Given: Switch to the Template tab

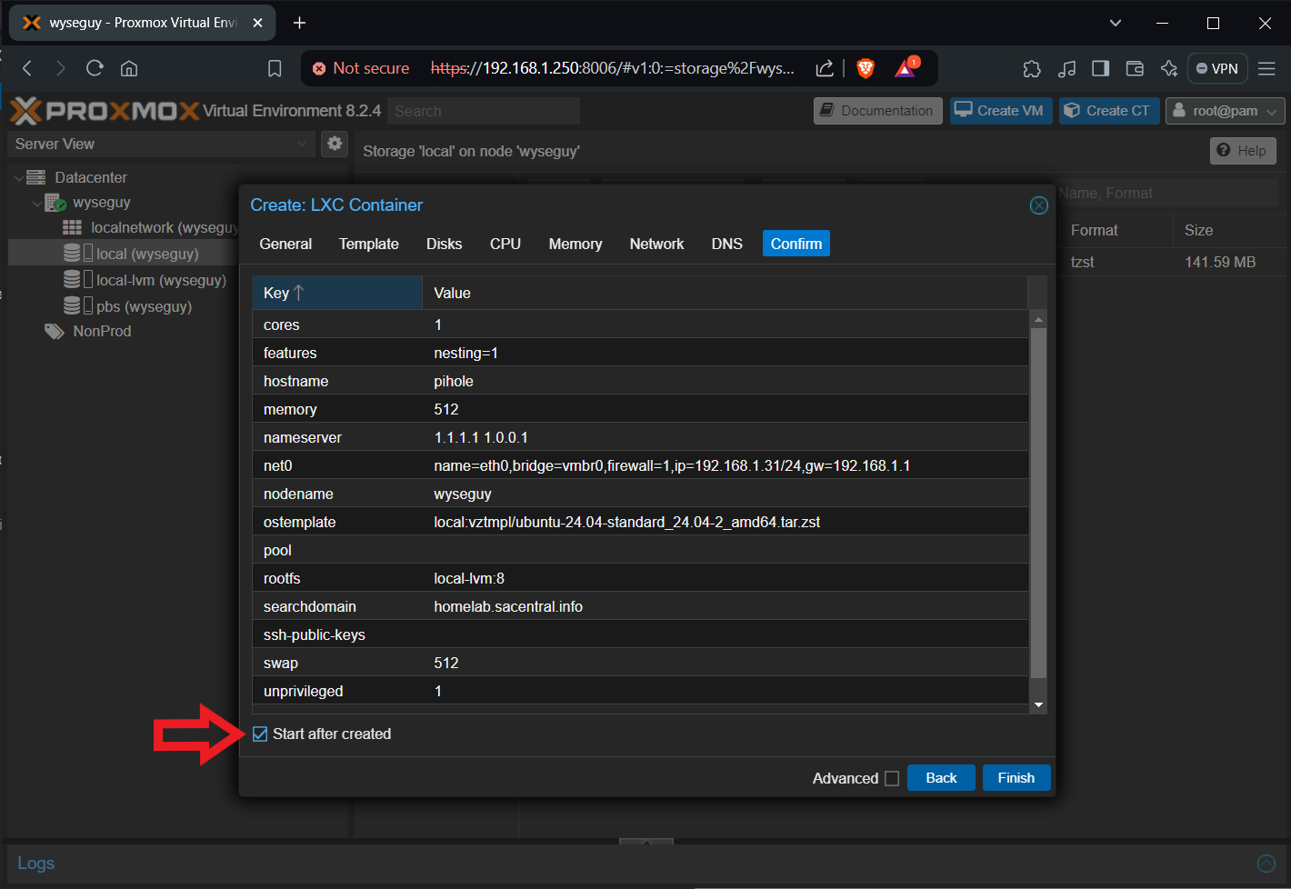Looking at the screenshot, I should pyautogui.click(x=369, y=244).
